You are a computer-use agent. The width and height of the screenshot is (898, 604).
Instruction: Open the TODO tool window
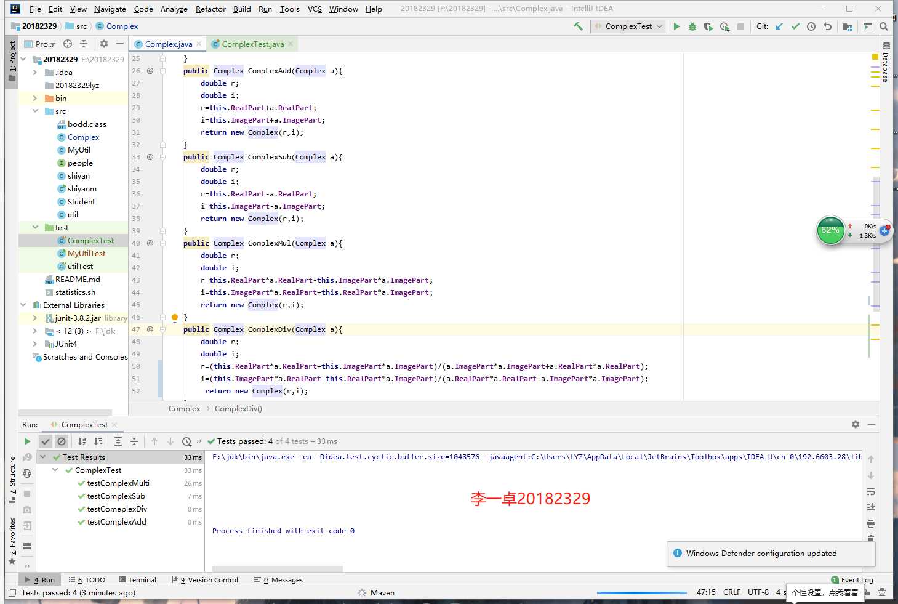pyautogui.click(x=87, y=580)
